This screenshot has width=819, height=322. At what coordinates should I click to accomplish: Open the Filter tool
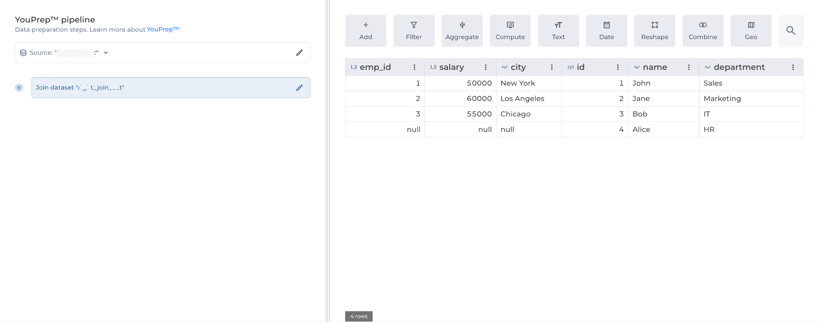pos(414,31)
